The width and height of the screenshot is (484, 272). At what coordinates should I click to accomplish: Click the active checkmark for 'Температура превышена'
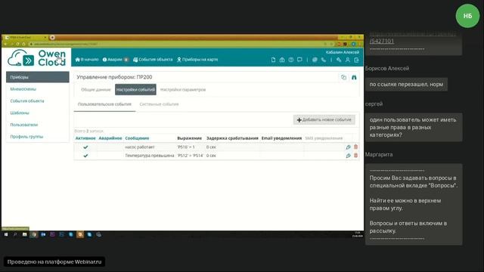coord(85,156)
